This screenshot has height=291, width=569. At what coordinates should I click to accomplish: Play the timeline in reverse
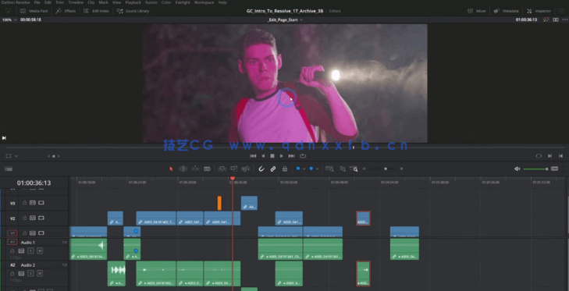coord(263,156)
